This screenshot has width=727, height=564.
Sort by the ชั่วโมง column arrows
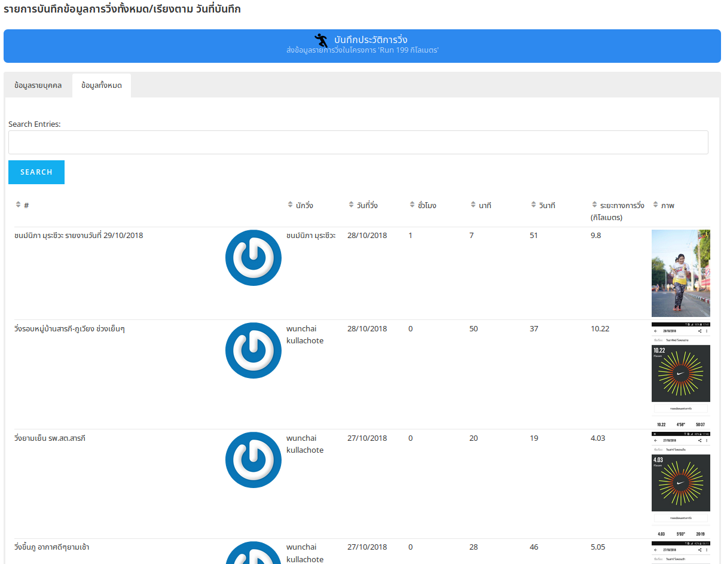coord(413,205)
